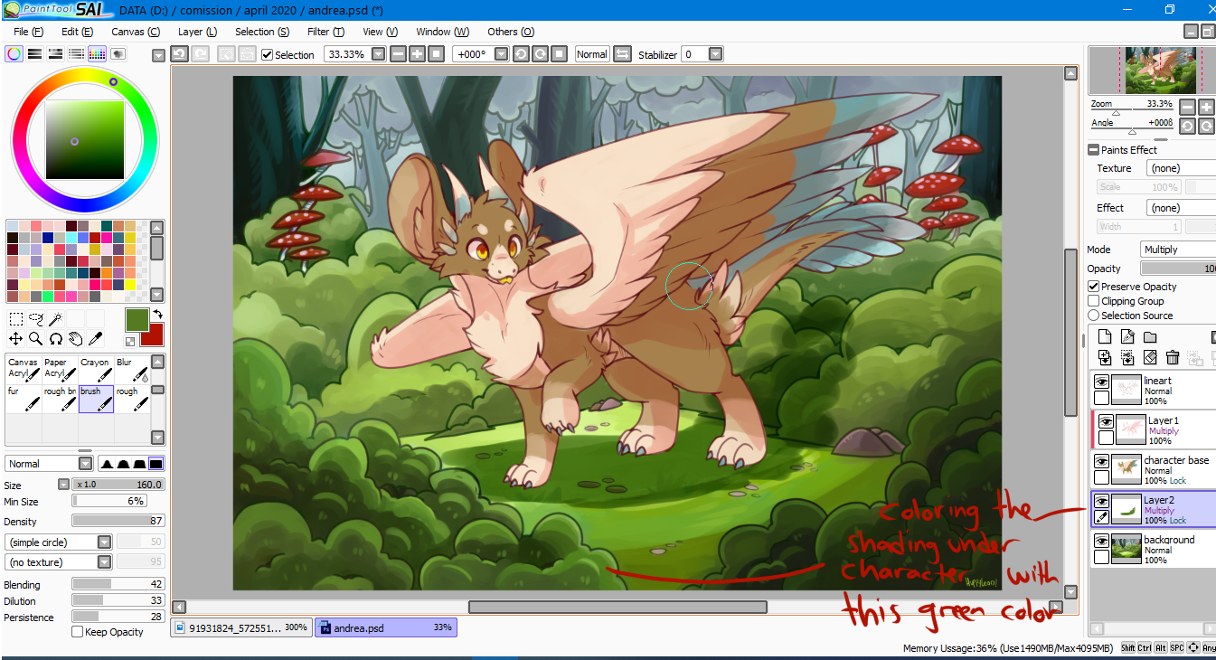Show the scratchpad panel icon
1216x660 pixels.
click(118, 54)
